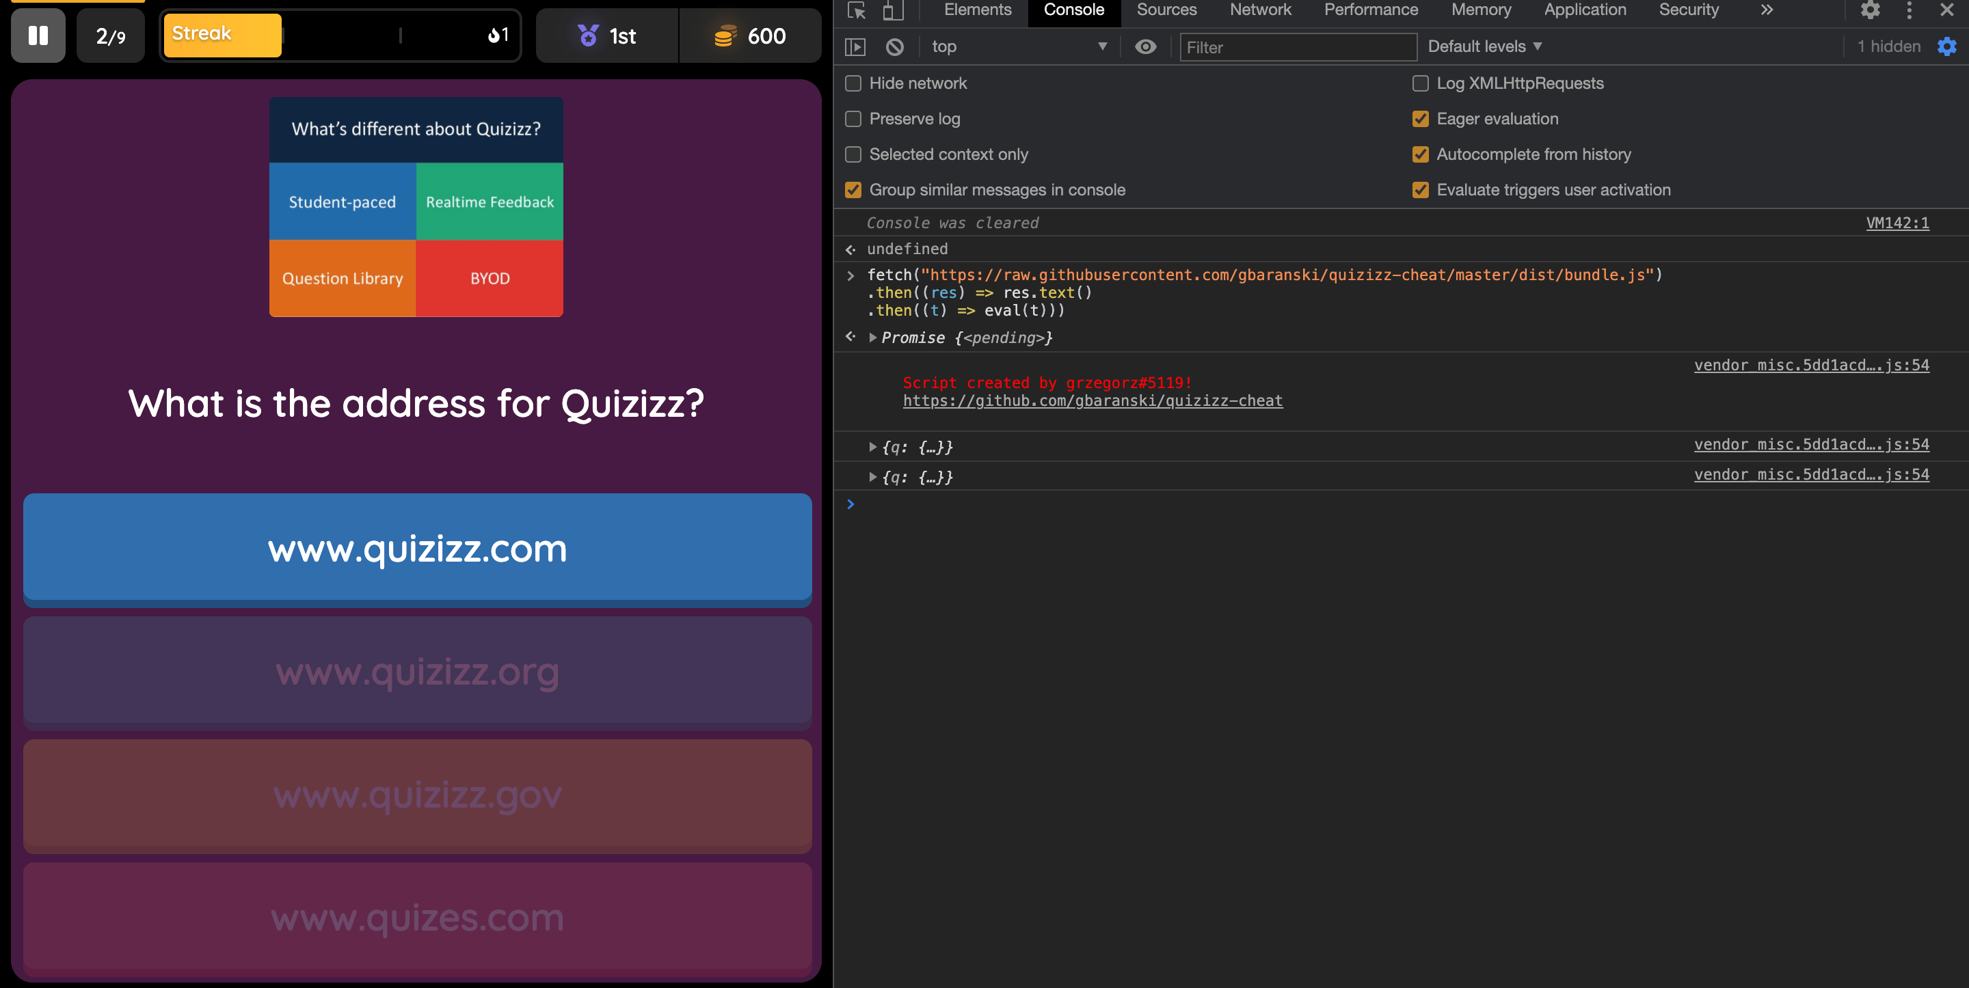Open DevTools settings gear icon
Screen dimensions: 1969x988
coord(1870,11)
